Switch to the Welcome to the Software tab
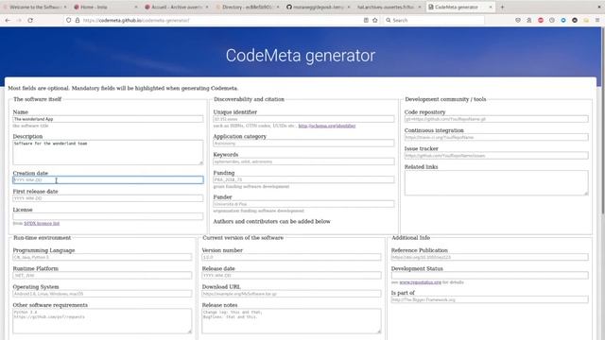 35,7
